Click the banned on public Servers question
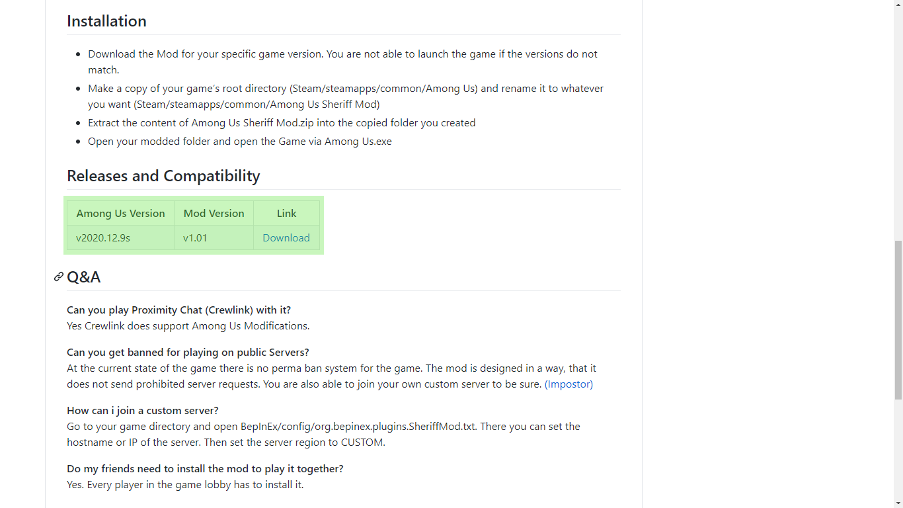Screen dimensions: 903x508 click(x=188, y=353)
